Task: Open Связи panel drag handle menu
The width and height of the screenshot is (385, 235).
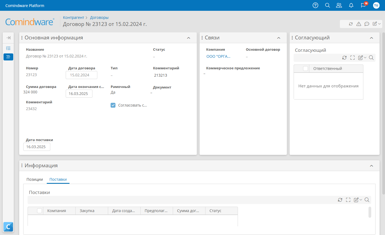Action: (202, 38)
